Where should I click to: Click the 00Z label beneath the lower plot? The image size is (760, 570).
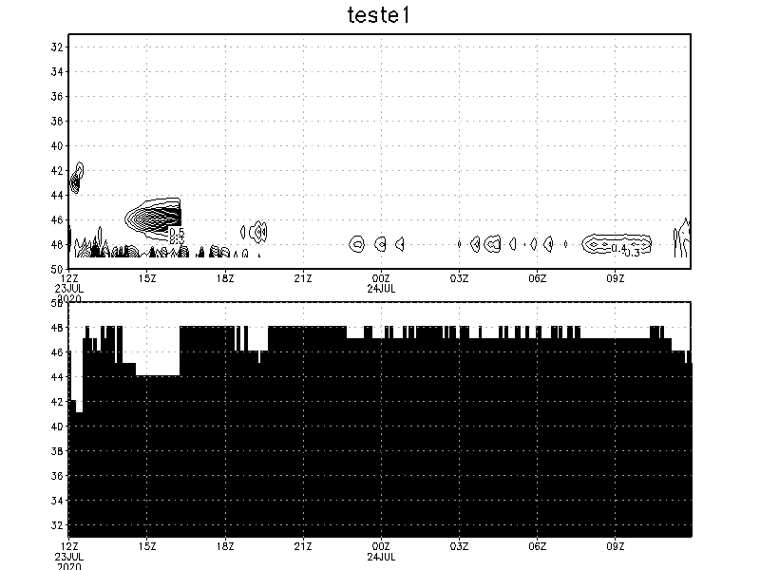tap(381, 546)
